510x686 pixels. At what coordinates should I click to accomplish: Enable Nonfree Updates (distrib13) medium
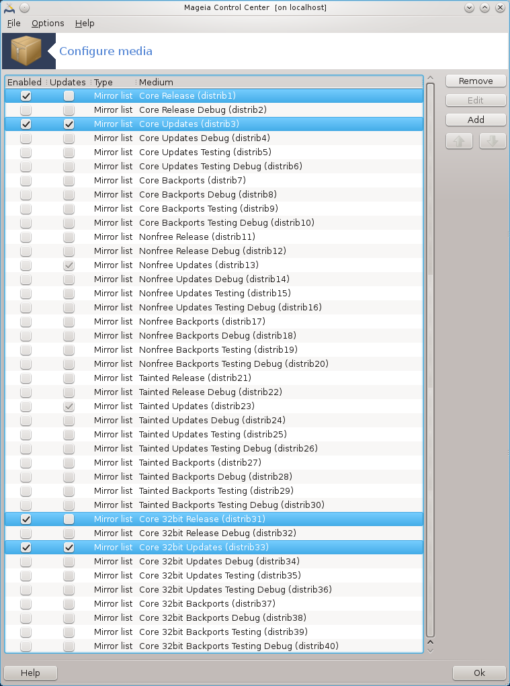(26, 265)
